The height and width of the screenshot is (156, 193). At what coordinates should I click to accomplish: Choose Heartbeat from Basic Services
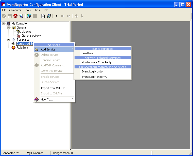pos(103,53)
